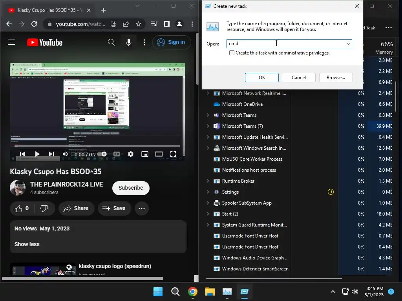The image size is (402, 301).
Task: Select Microsoft OneDrive process row
Action: 300,104
